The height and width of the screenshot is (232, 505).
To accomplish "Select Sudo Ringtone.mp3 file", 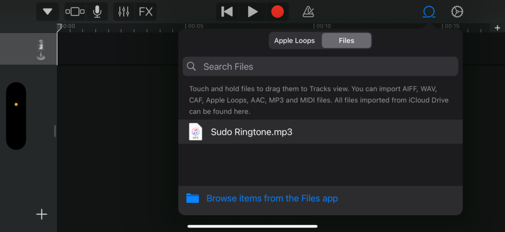I will click(321, 132).
